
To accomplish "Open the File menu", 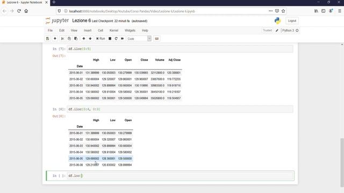I will click(50, 31).
